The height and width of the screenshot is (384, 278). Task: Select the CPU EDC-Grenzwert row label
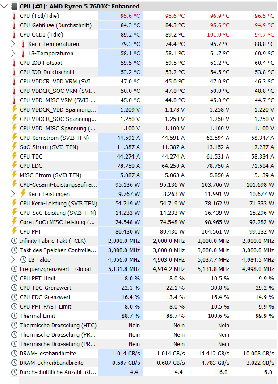pyautogui.click(x=45, y=297)
